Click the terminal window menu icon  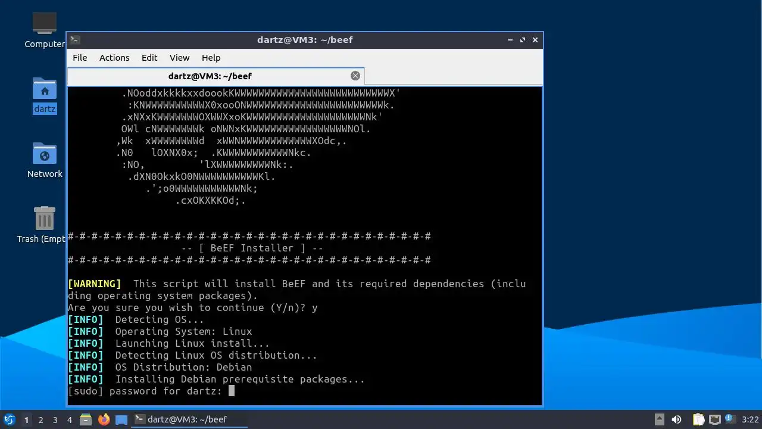coord(74,40)
